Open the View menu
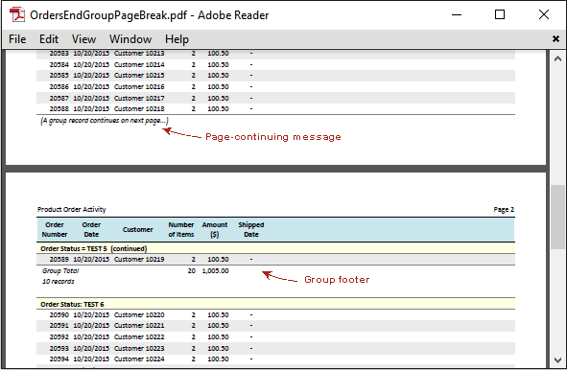 click(x=83, y=39)
